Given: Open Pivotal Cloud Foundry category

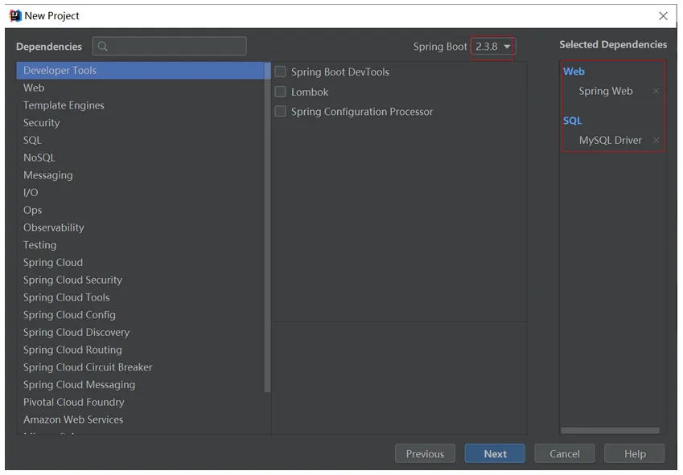Looking at the screenshot, I should click(140, 402).
